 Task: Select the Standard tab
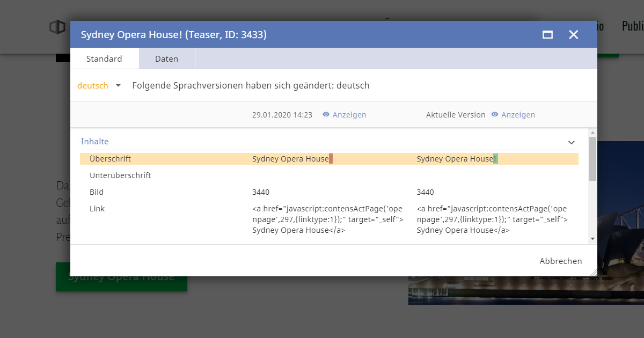104,58
